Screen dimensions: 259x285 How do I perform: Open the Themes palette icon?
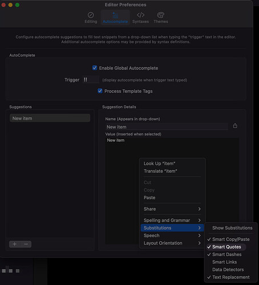click(x=161, y=15)
